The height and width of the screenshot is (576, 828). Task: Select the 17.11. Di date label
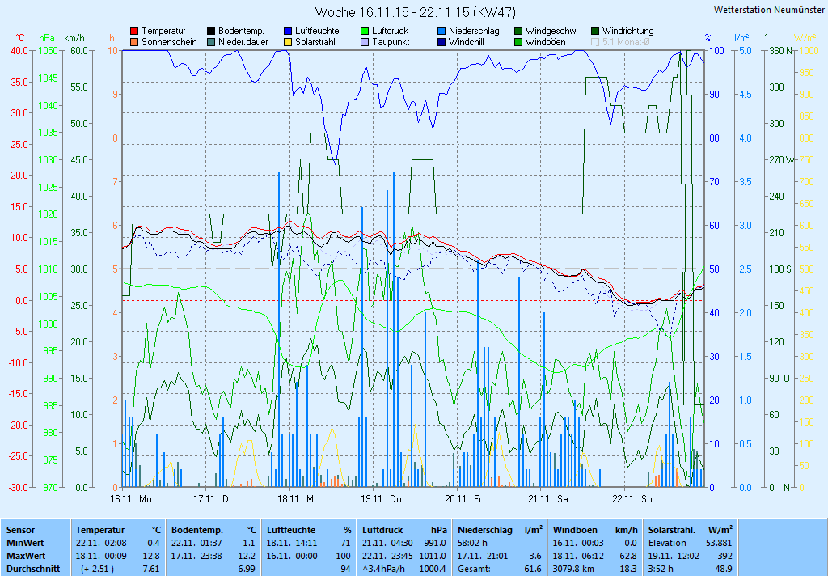click(x=213, y=499)
